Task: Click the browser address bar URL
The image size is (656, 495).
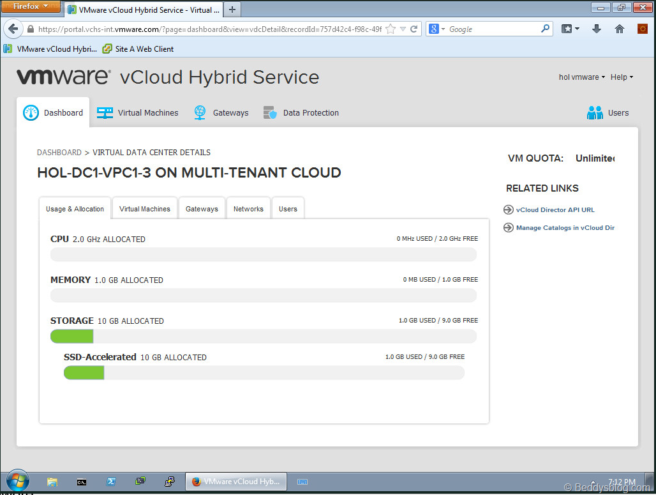Action: point(209,29)
